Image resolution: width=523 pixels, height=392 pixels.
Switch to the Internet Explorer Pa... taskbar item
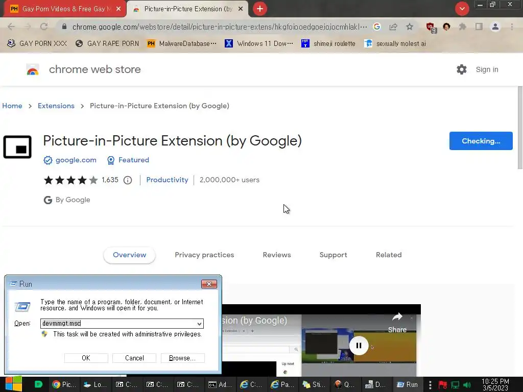tap(282, 385)
